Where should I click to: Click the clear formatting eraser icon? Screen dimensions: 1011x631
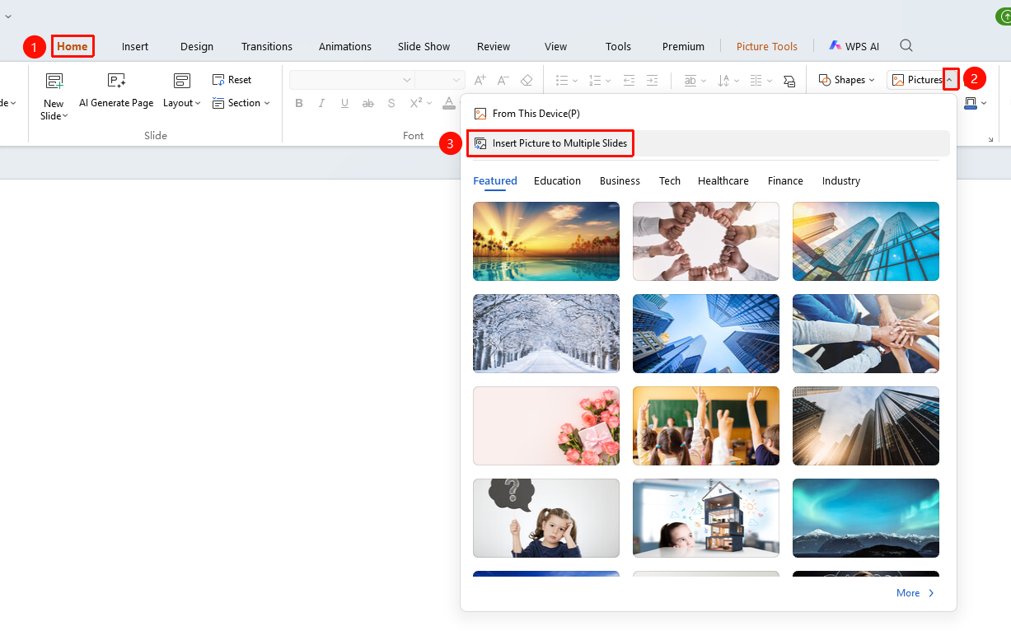pyautogui.click(x=527, y=80)
